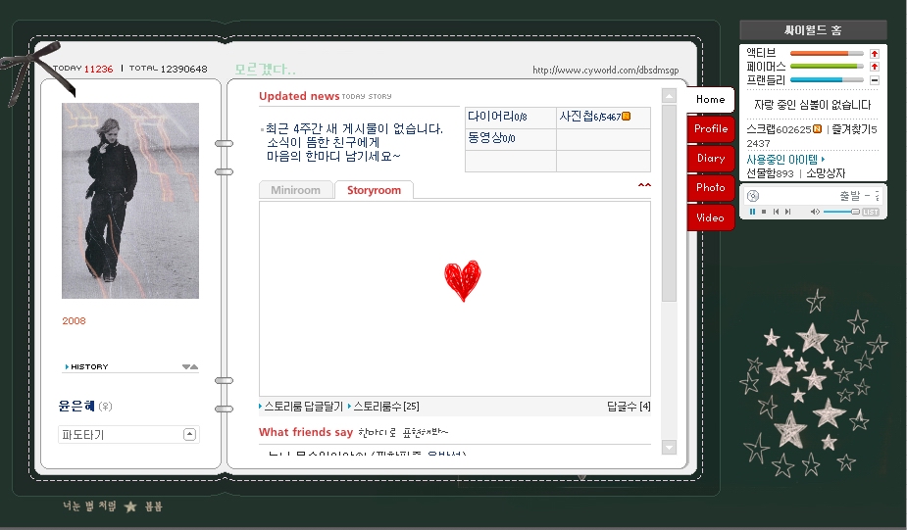Click 답글수 [4] text
This screenshot has width=907, height=530.
(629, 407)
